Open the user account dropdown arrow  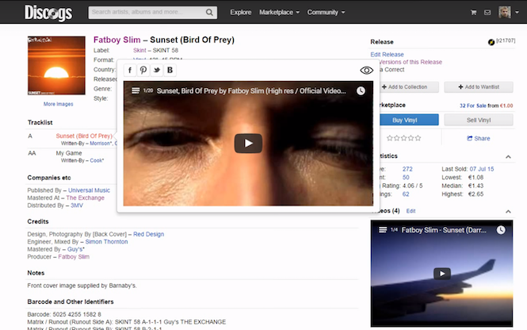point(517,12)
